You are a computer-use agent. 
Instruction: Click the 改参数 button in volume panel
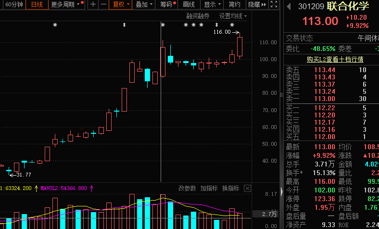click(x=188, y=188)
